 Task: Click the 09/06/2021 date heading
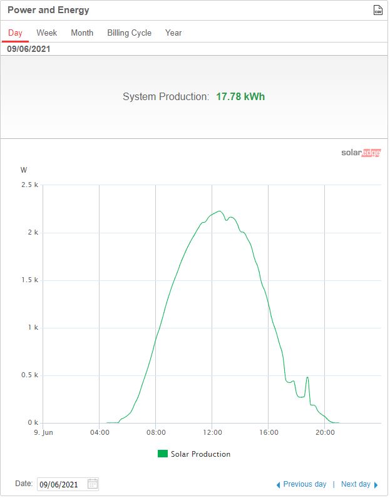pyautogui.click(x=29, y=49)
